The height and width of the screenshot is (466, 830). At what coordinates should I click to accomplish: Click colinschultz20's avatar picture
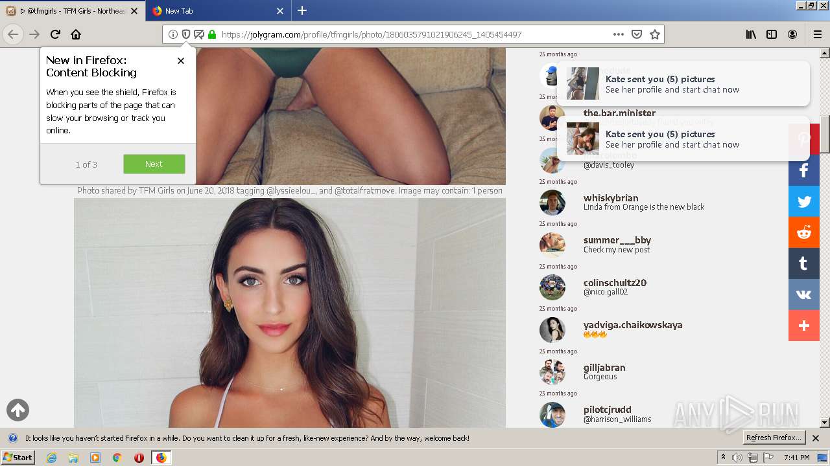tap(552, 287)
